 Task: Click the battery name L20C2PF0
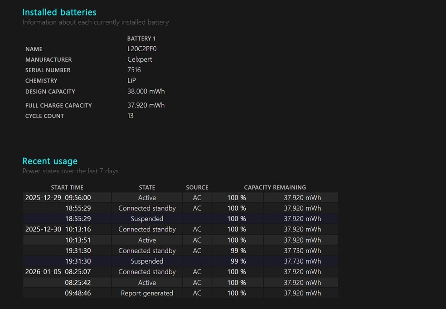[142, 49]
